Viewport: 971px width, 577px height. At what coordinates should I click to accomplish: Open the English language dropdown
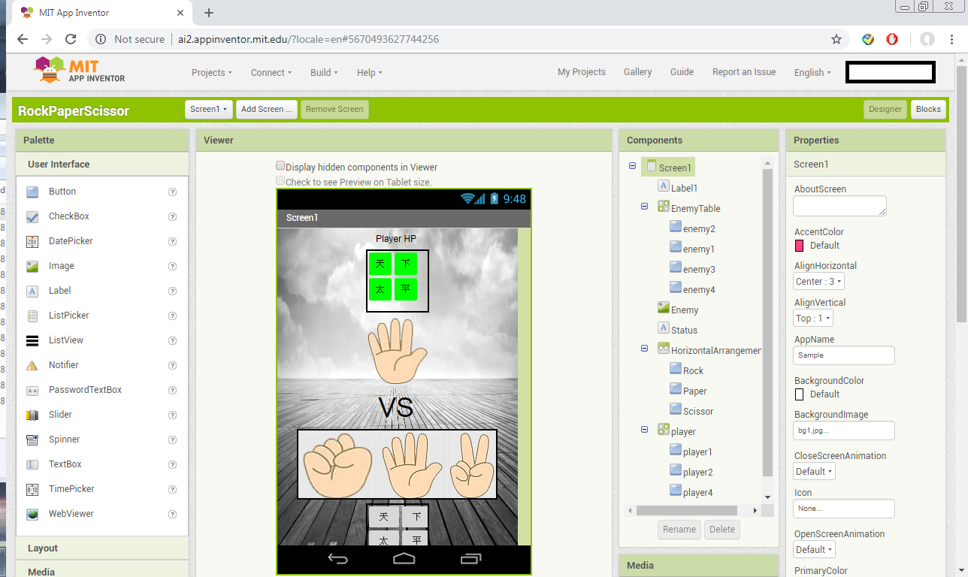pos(812,73)
